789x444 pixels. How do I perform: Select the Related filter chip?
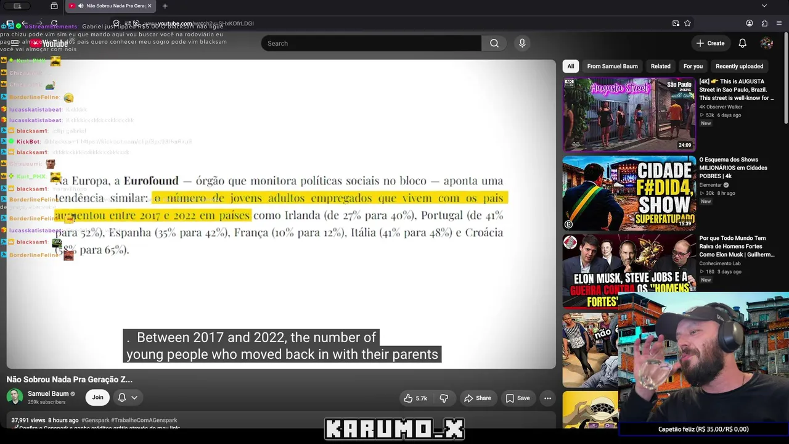coord(660,66)
